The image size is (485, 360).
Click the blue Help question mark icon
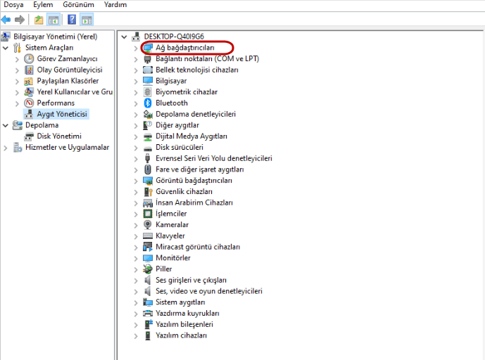[72, 19]
